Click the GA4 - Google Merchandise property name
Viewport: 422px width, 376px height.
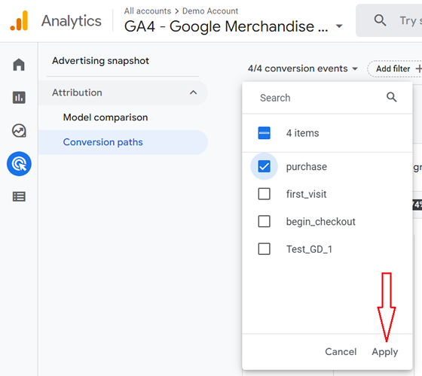click(226, 26)
